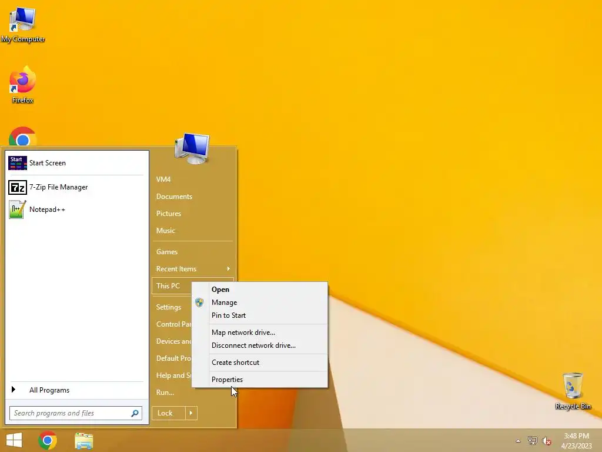Click the computer picture atop Start menu
The height and width of the screenshot is (452, 602).
click(x=192, y=148)
